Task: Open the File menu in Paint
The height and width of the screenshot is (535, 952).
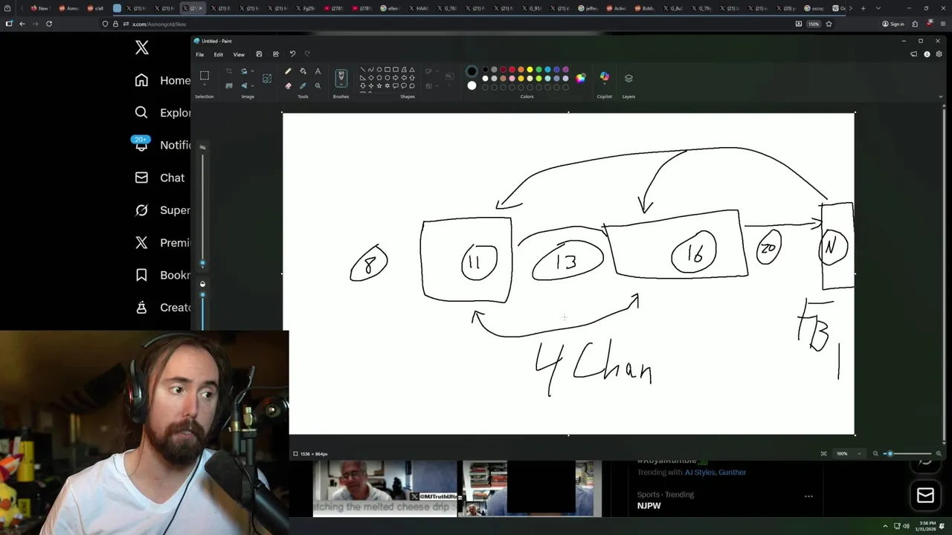Action: pos(199,54)
